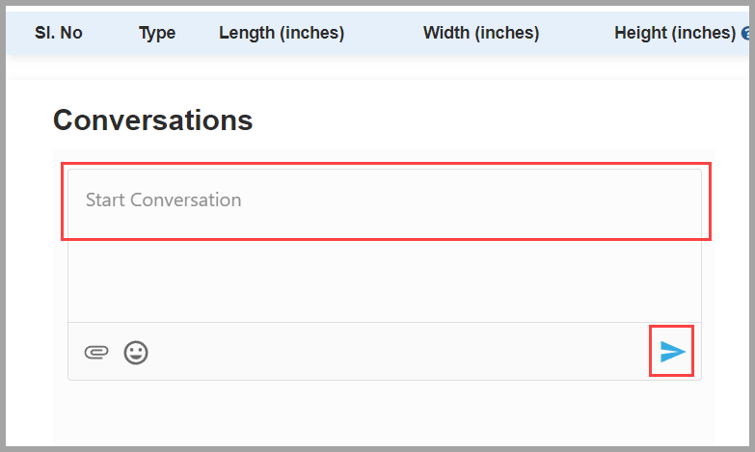Click into the Start Conversation text field
This screenshot has height=452, width=755.
[385, 246]
